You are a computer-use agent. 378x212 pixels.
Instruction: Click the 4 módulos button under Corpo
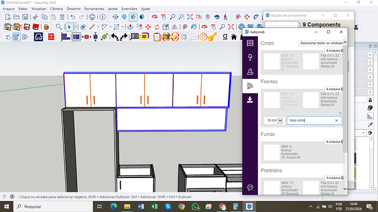click(x=334, y=50)
